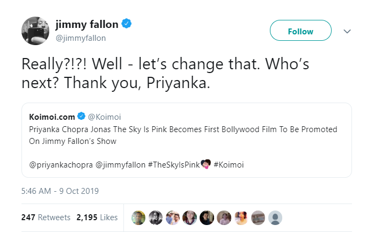The height and width of the screenshot is (232, 374).
Task: Click the #Koimoi hashtag text
Action: [229, 164]
